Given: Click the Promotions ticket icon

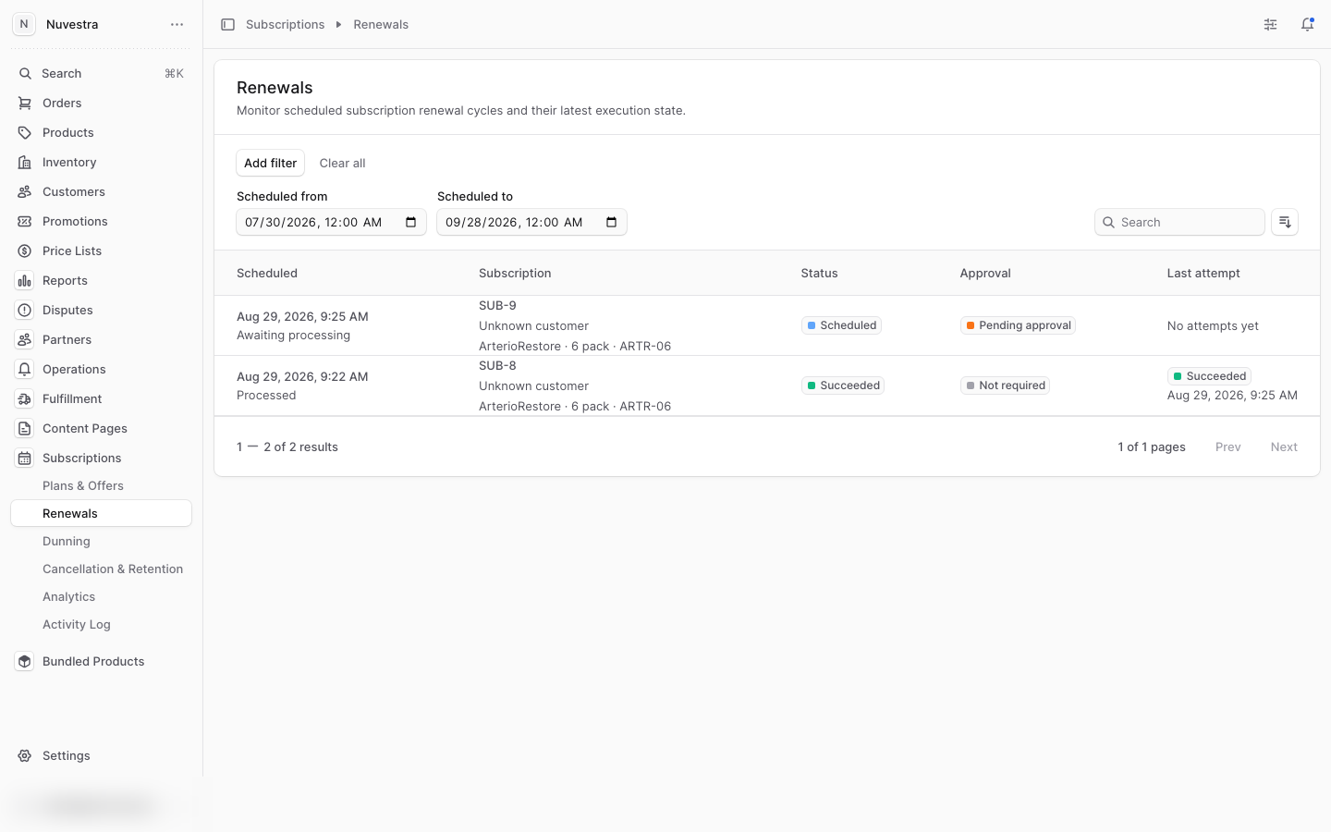Looking at the screenshot, I should (25, 221).
